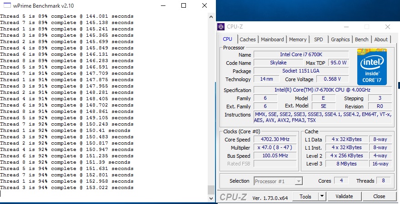
Task: Close the wPrime Benchmark window
Action: (x=205, y=5)
